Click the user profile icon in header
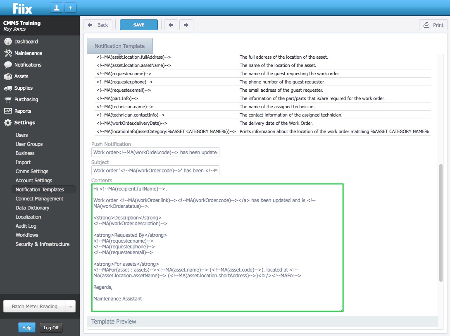 click(57, 8)
